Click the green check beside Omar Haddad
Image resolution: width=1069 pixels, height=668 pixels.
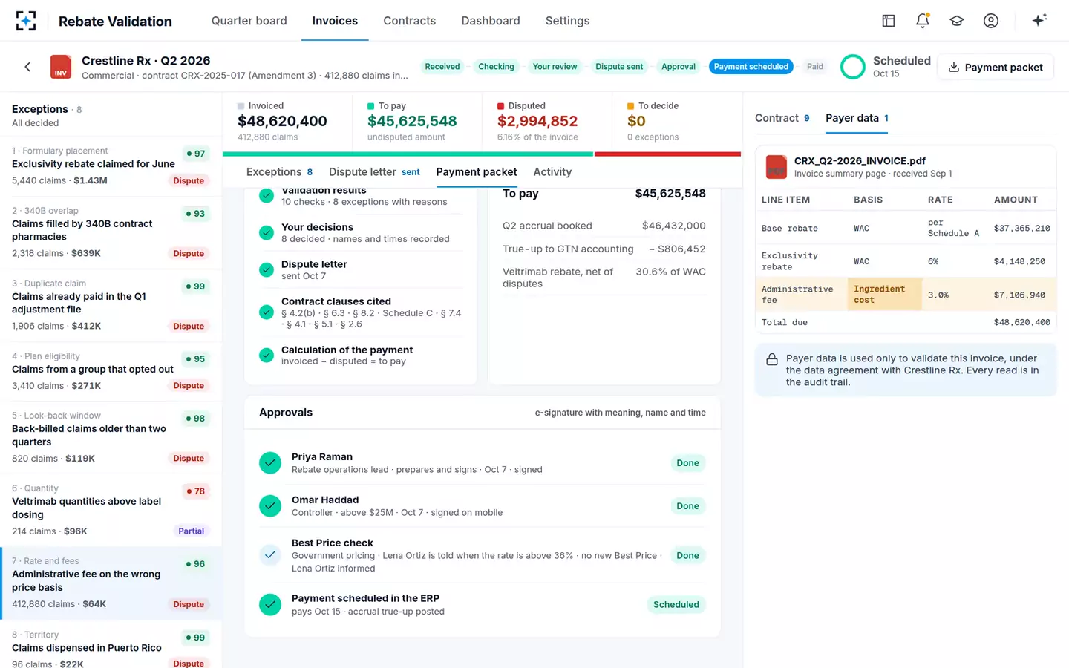click(270, 506)
